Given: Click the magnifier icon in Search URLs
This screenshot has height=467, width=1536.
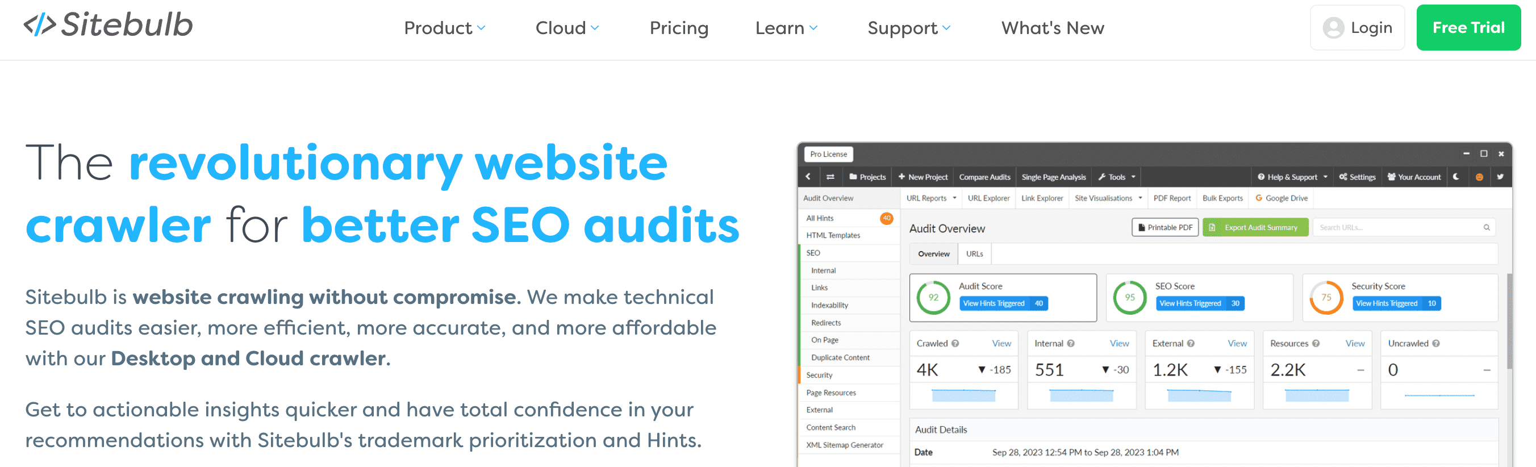Looking at the screenshot, I should (x=1487, y=227).
